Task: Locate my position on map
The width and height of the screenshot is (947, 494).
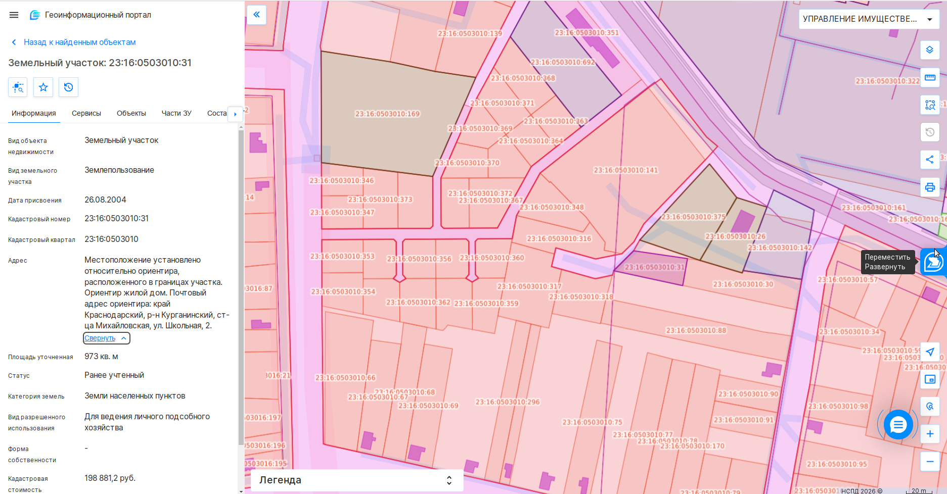Action: pos(930,352)
